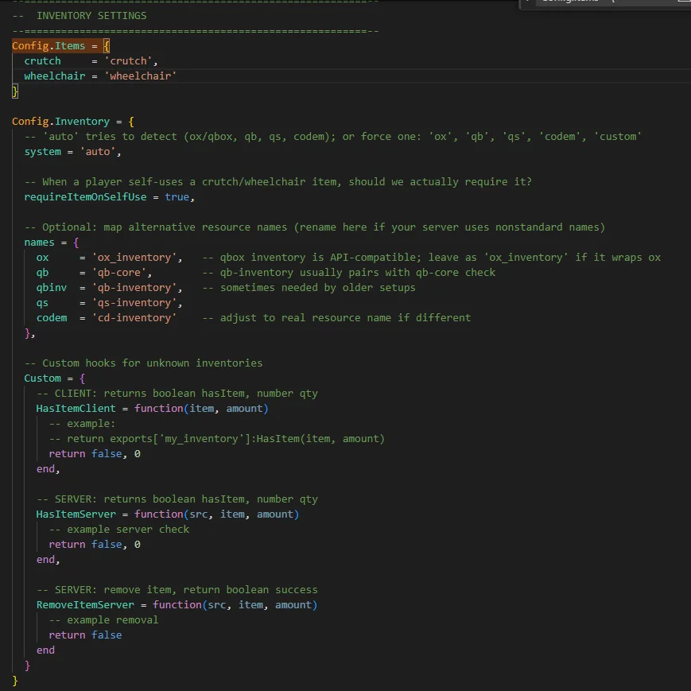Screen dimensions: 691x691
Task: Click the true value of requireItemOnSelfUse
Action: coord(177,197)
